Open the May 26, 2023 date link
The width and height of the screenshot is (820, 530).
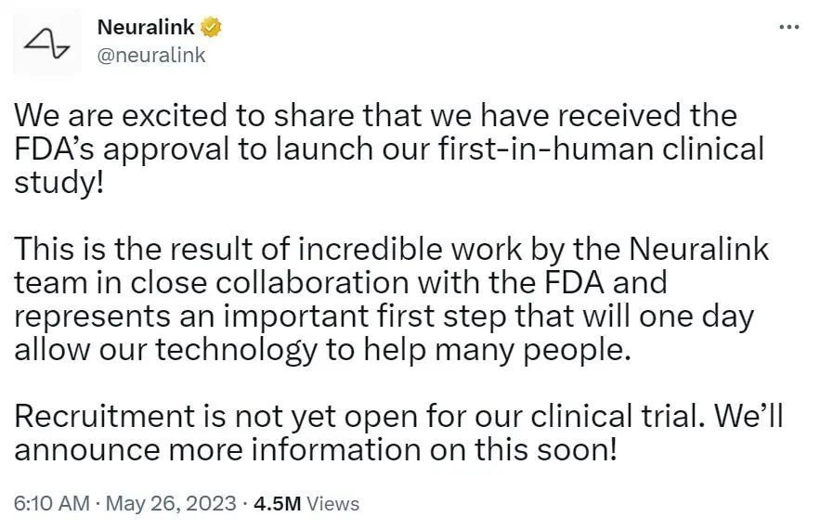[x=172, y=503]
